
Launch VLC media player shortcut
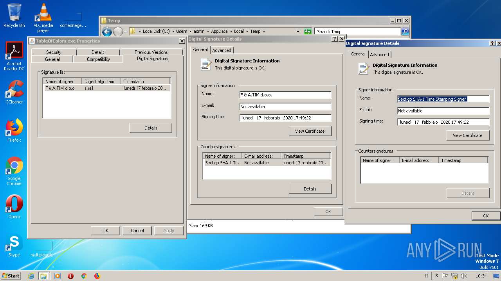[x=43, y=18]
